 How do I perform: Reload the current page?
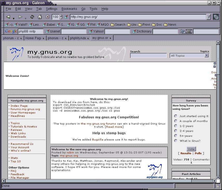click(32, 17)
